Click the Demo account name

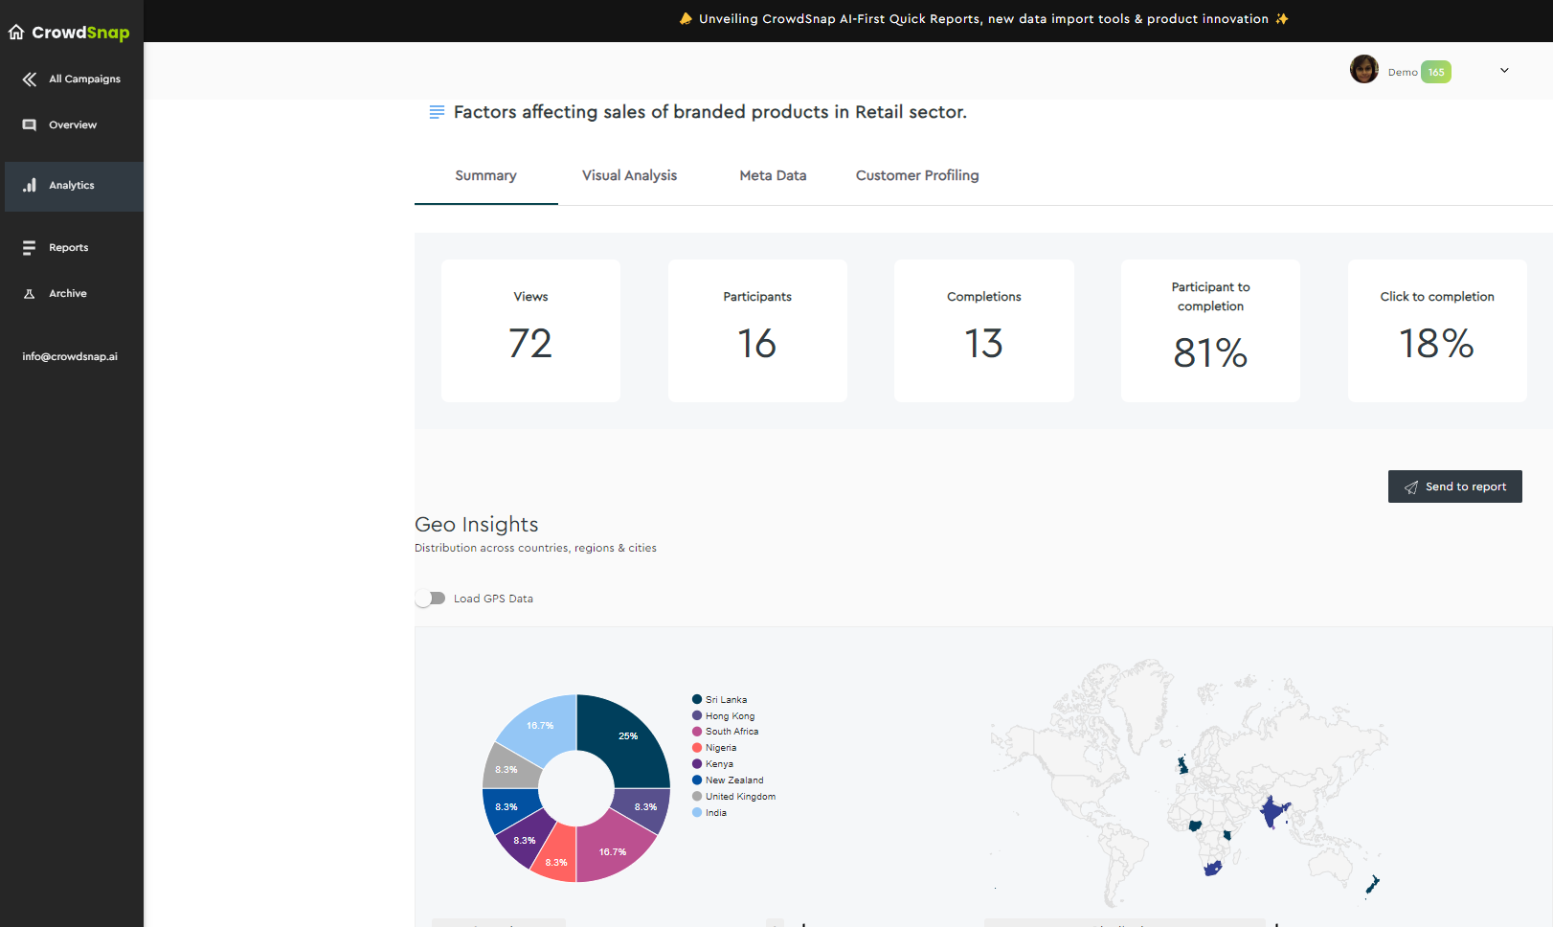[x=1403, y=73]
